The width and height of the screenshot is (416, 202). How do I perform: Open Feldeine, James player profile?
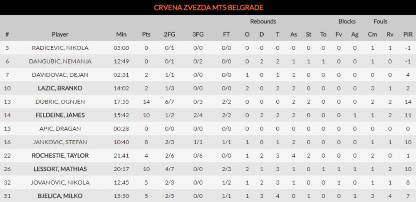tap(60, 115)
